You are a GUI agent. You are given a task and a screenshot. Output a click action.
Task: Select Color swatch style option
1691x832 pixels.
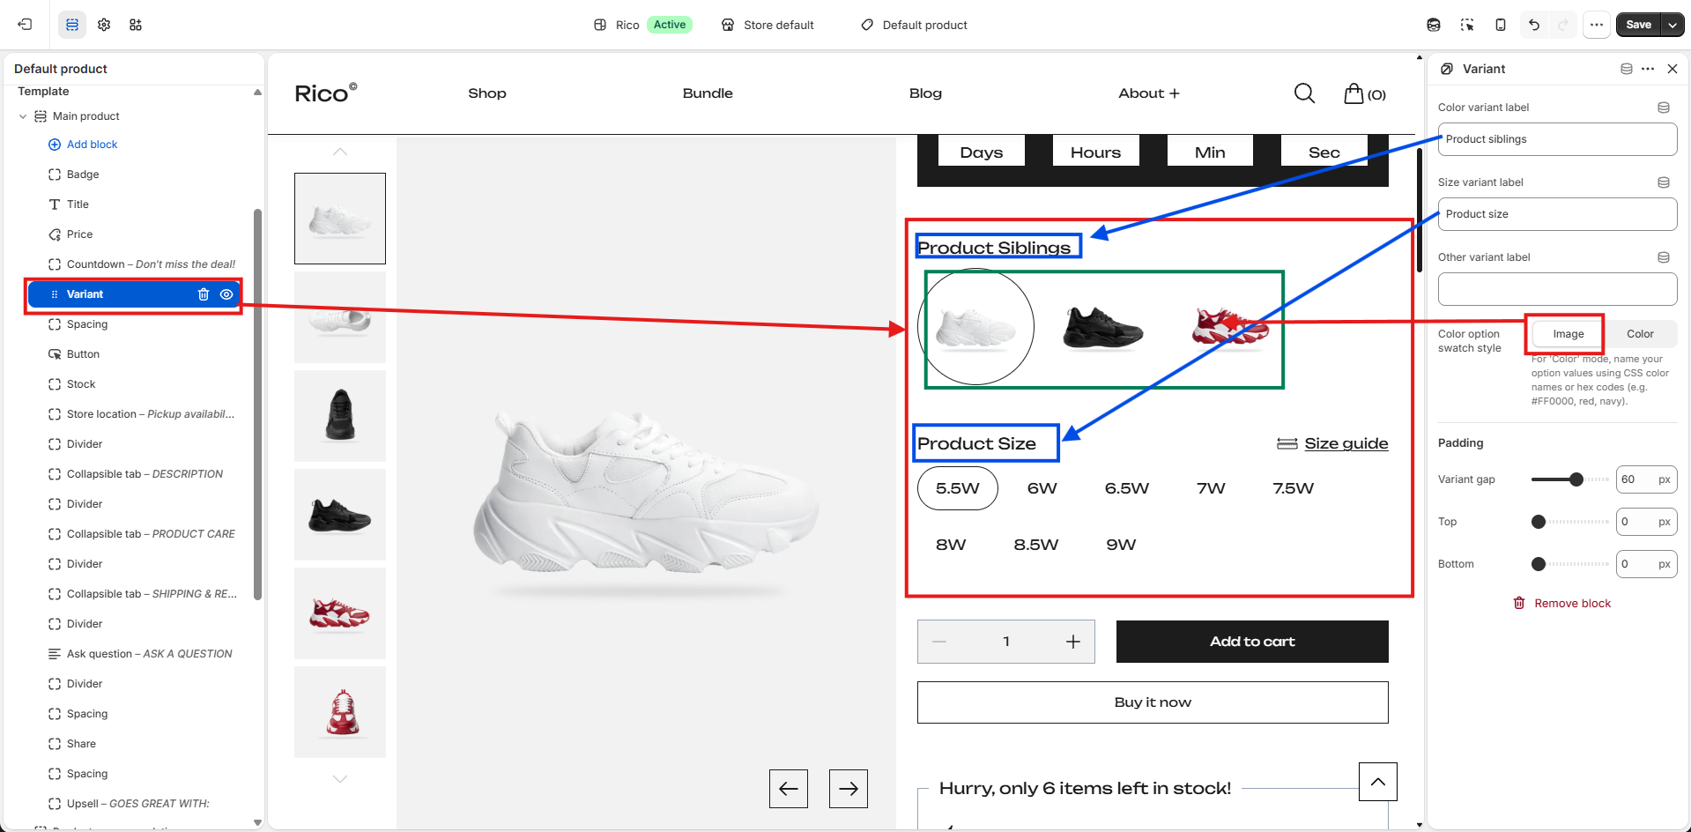click(x=1640, y=334)
